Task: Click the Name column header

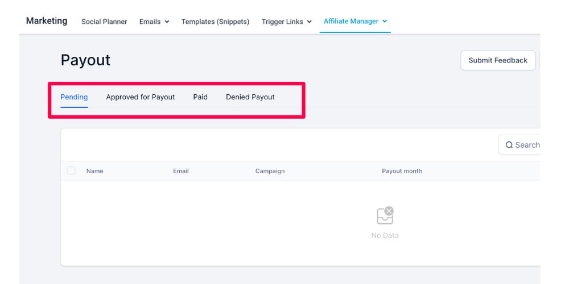Action: [95, 171]
